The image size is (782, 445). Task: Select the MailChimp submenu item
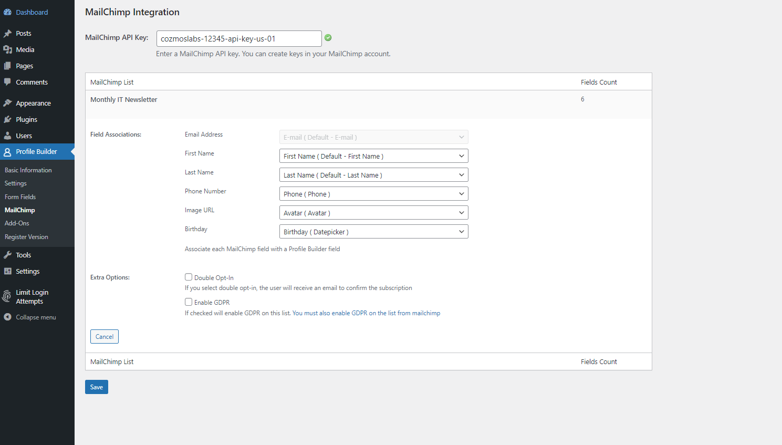(x=20, y=210)
